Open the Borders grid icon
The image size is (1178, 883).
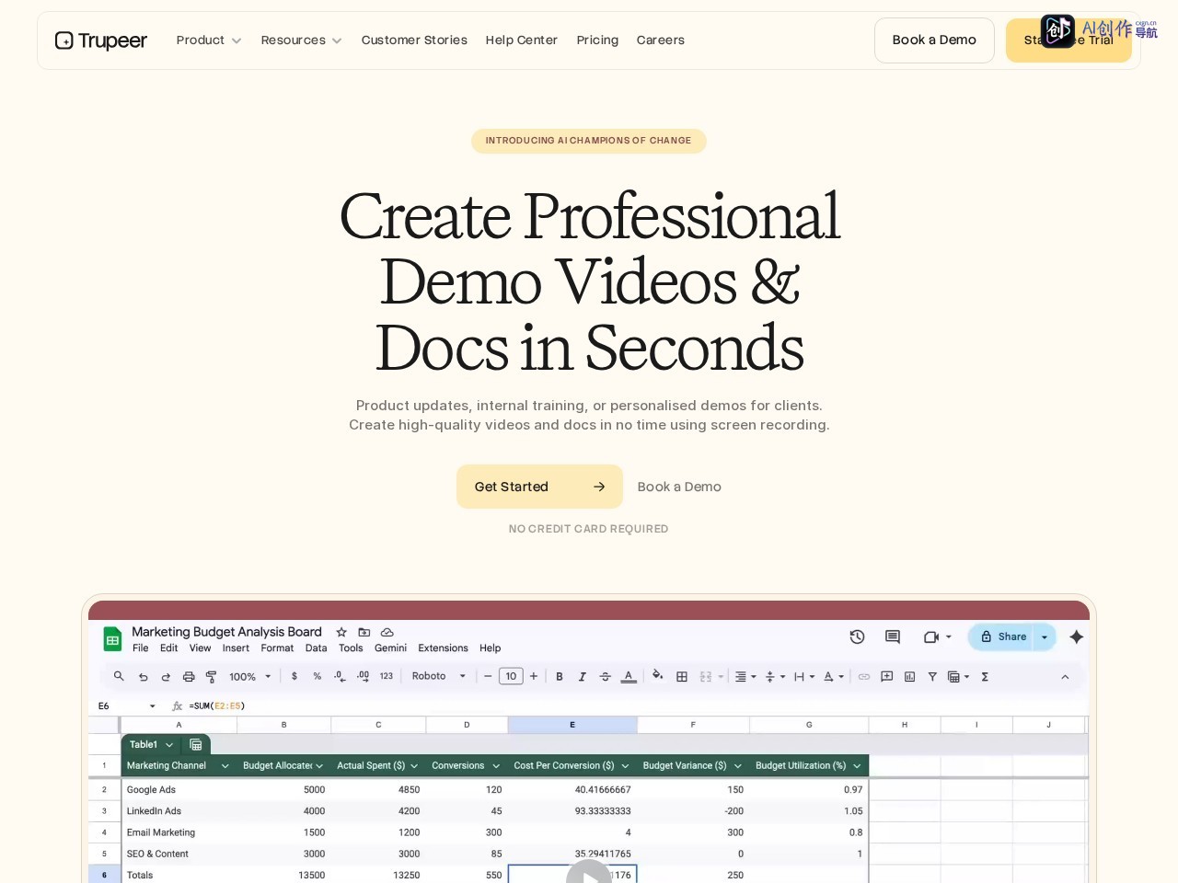pos(682,677)
